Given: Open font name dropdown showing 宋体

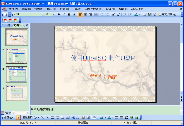Looking at the screenshot, I should point(43,14).
